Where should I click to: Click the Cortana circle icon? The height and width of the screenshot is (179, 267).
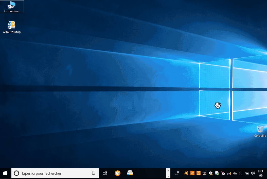tap(16, 173)
